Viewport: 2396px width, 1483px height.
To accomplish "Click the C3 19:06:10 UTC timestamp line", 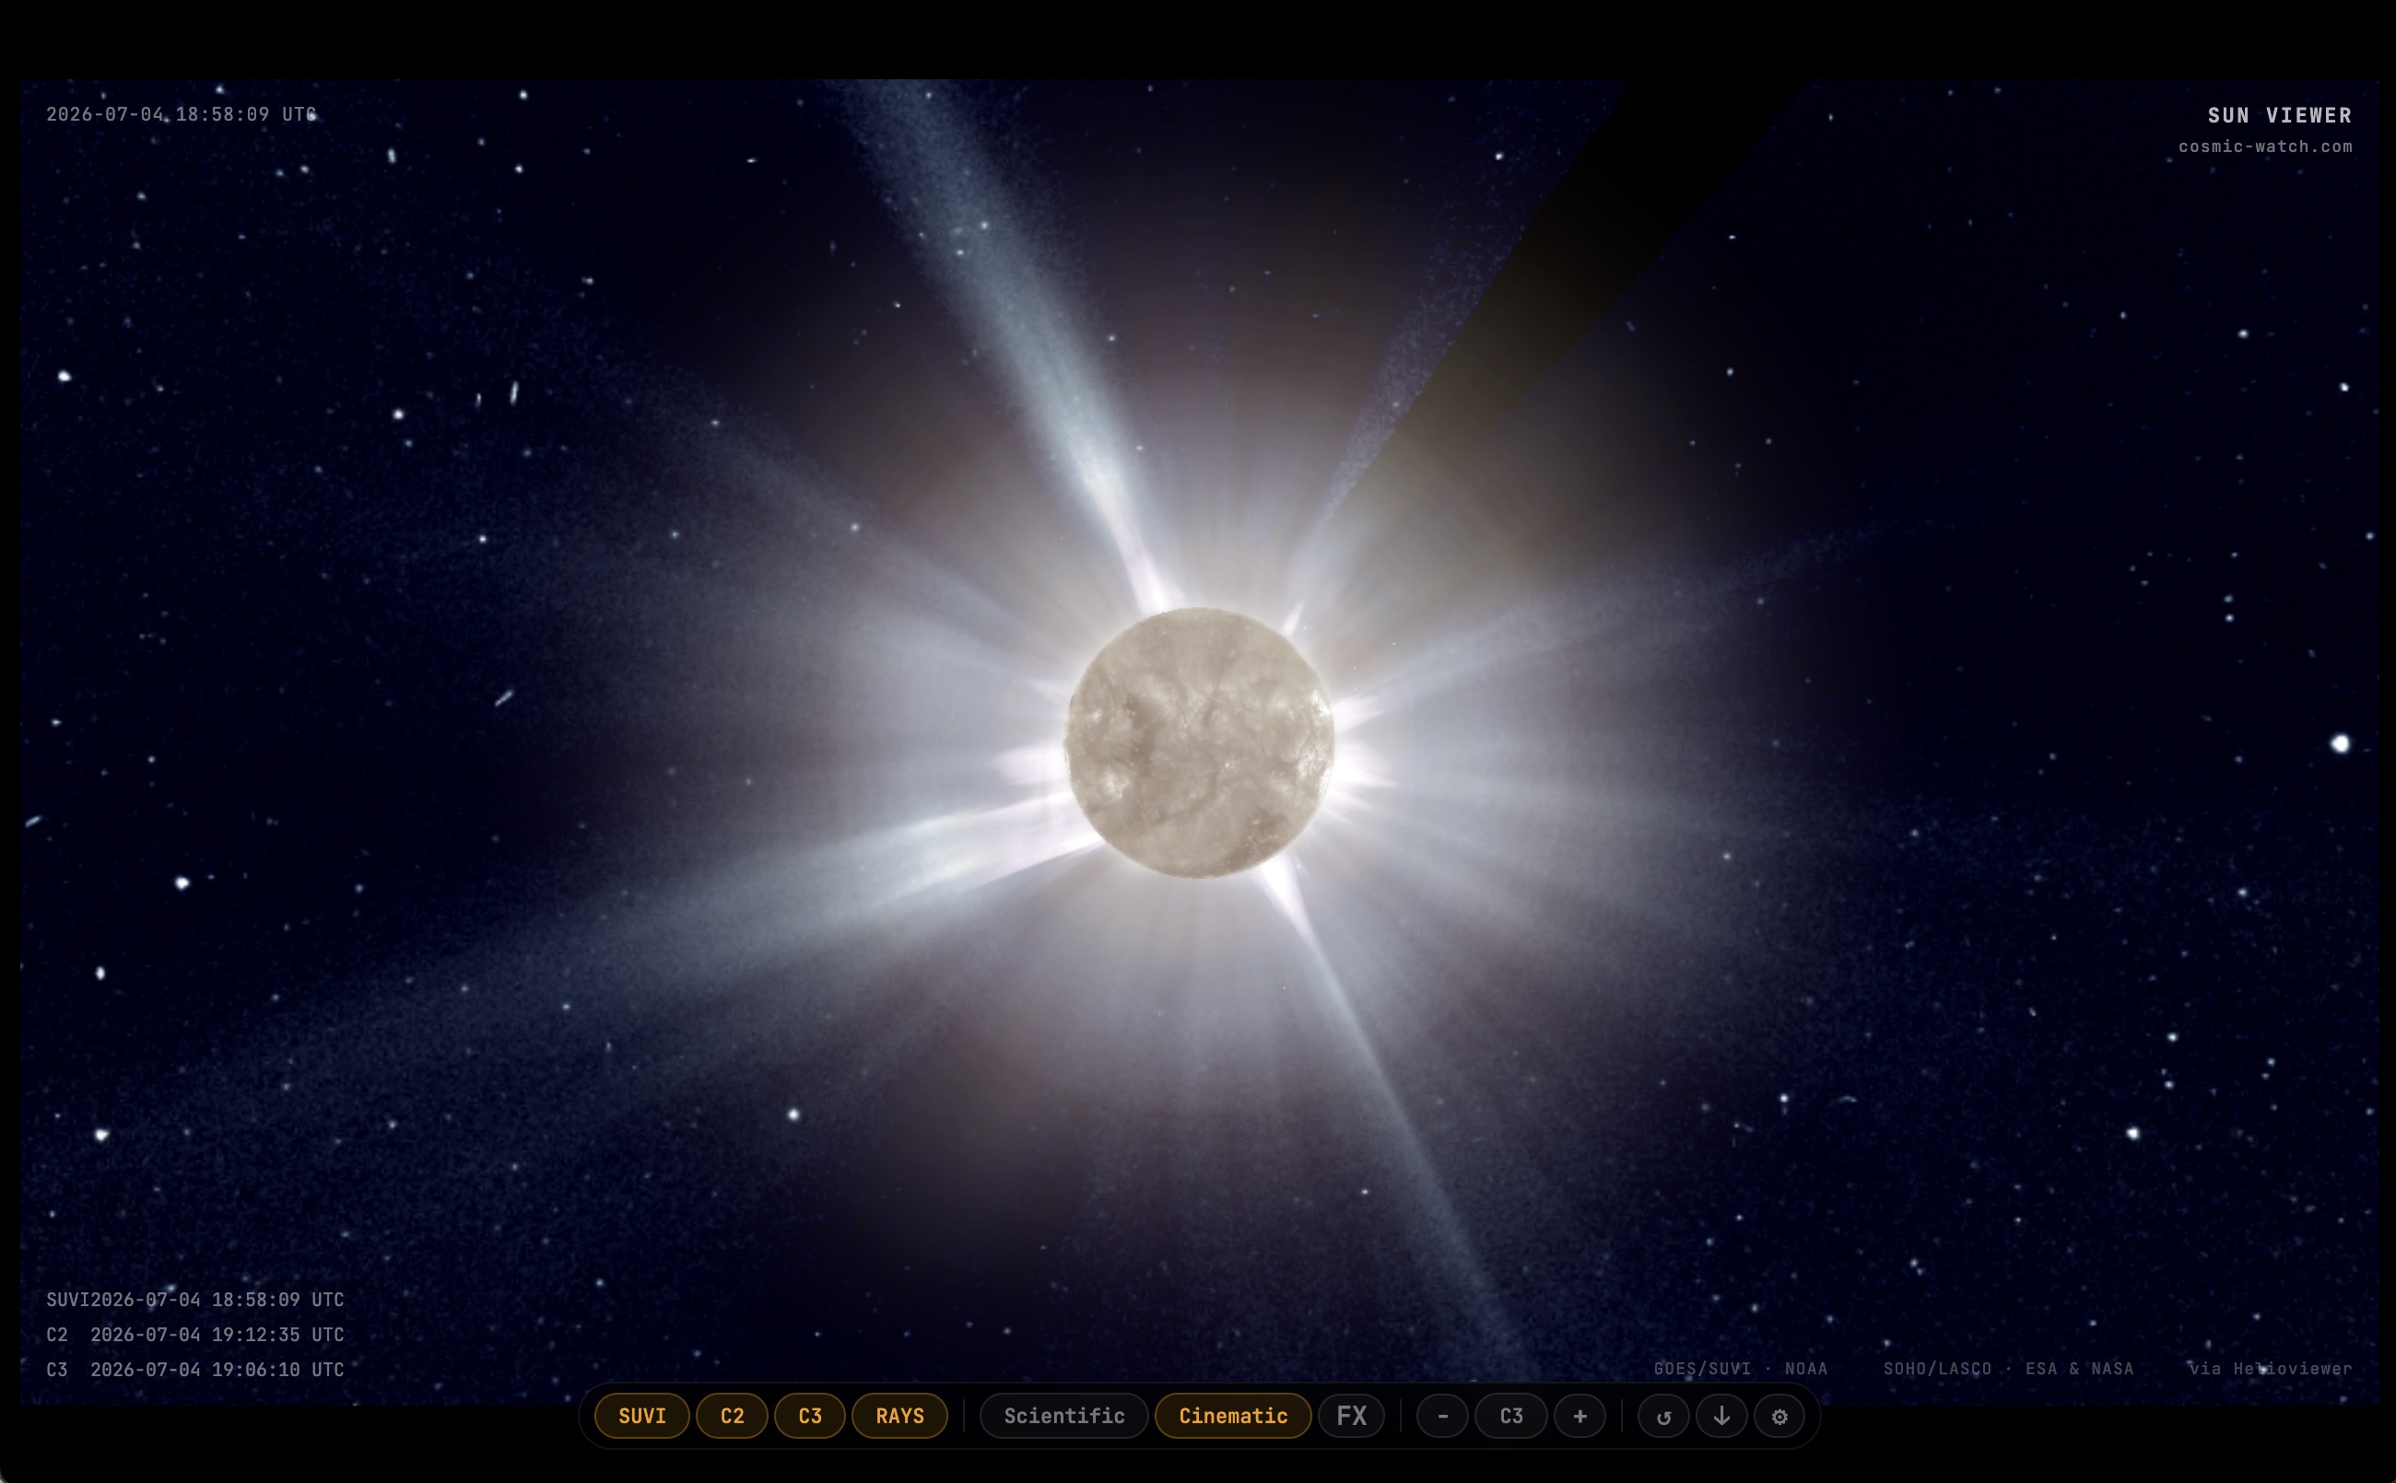I will pos(195,1369).
